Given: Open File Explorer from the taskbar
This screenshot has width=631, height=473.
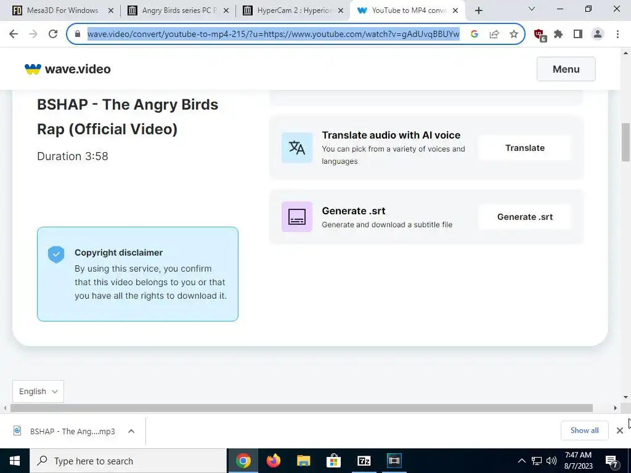Looking at the screenshot, I should tap(304, 461).
